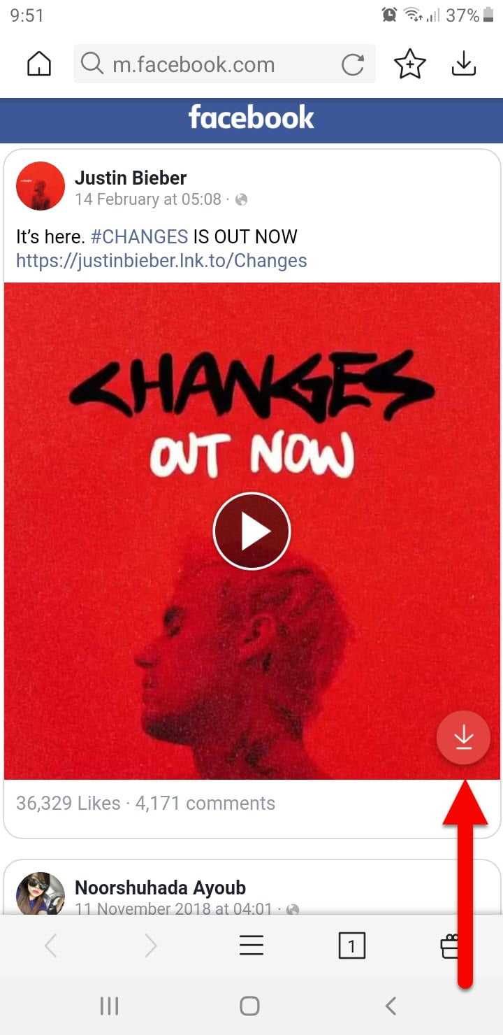Open Noorshuhada Ayoub's profile name
Screen dimensions: 503x1035
(160, 888)
